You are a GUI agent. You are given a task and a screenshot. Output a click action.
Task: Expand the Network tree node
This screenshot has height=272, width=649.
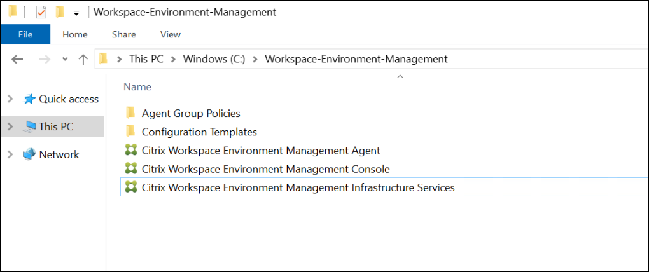[x=10, y=154]
